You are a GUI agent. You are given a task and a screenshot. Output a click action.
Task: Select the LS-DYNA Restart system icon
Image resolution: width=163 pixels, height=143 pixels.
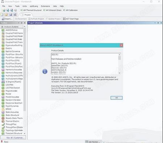[3, 88]
